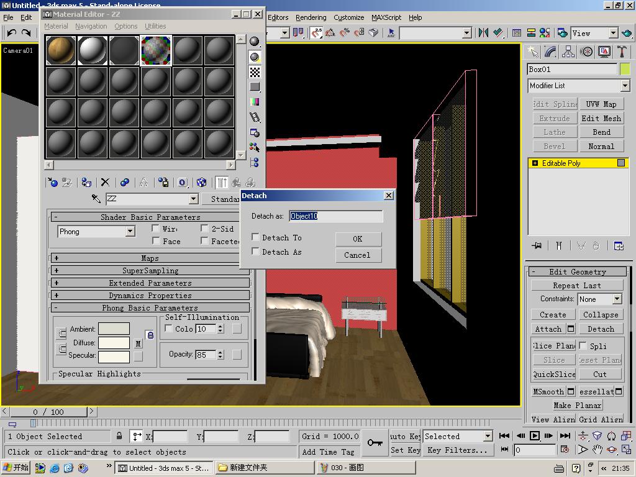
Task: Click Selection Lock padlock icon
Action: pyautogui.click(x=119, y=436)
